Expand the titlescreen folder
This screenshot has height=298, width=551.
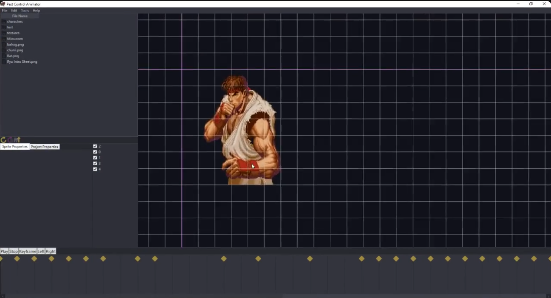click(x=14, y=39)
